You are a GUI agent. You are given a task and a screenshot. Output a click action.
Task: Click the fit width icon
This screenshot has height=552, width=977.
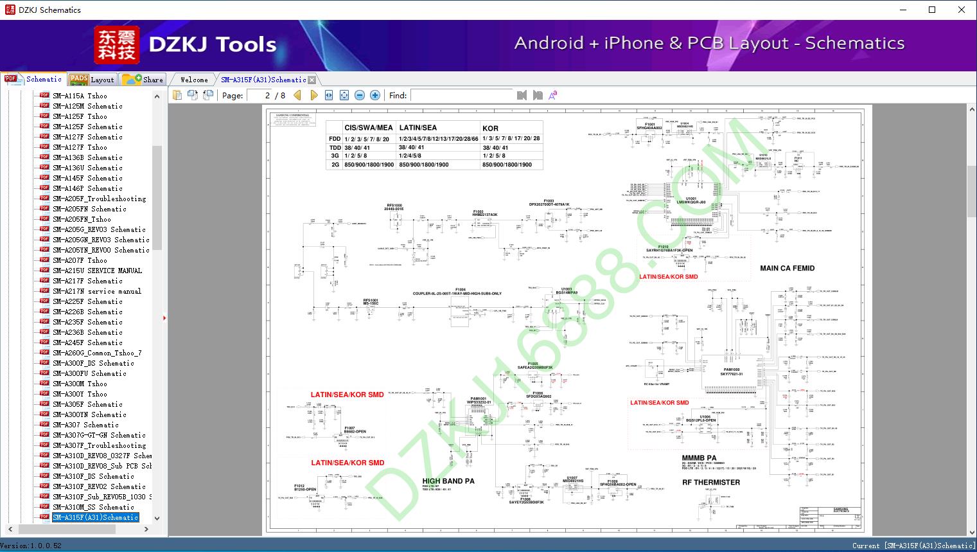coord(329,95)
